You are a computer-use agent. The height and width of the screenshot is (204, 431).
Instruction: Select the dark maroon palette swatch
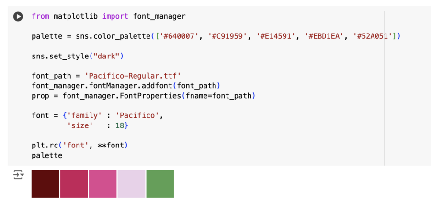(x=45, y=184)
